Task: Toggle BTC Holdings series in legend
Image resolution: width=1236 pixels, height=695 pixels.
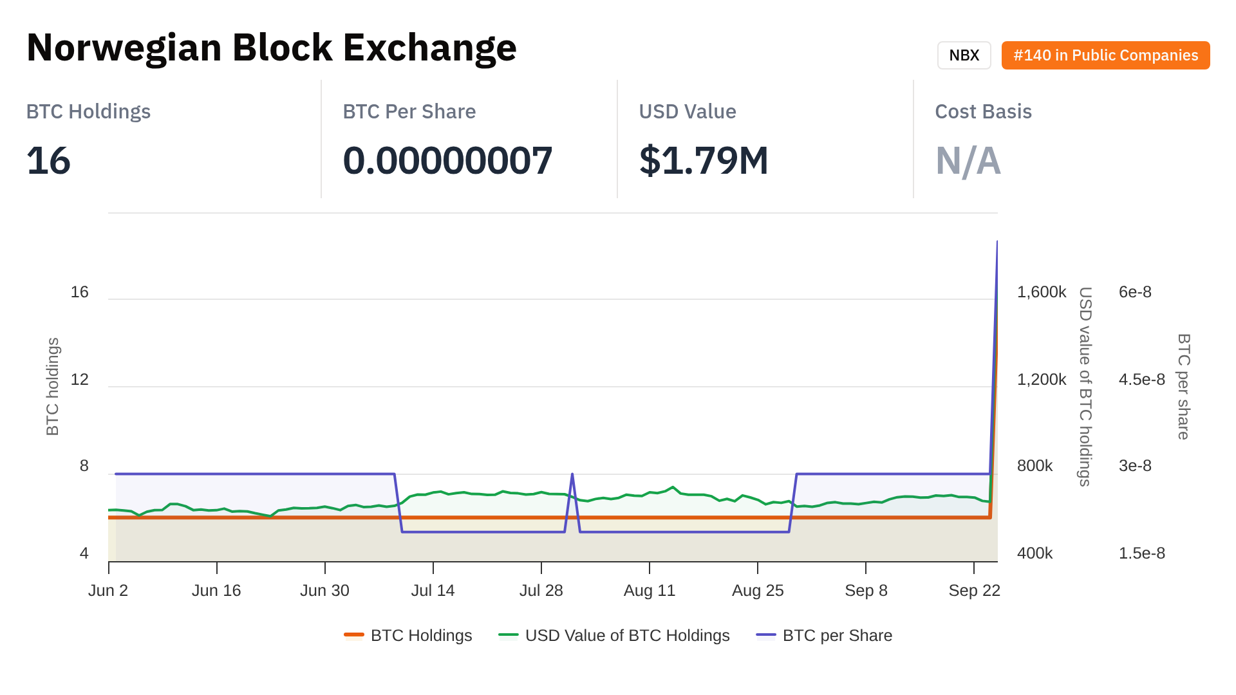Action: coord(421,635)
